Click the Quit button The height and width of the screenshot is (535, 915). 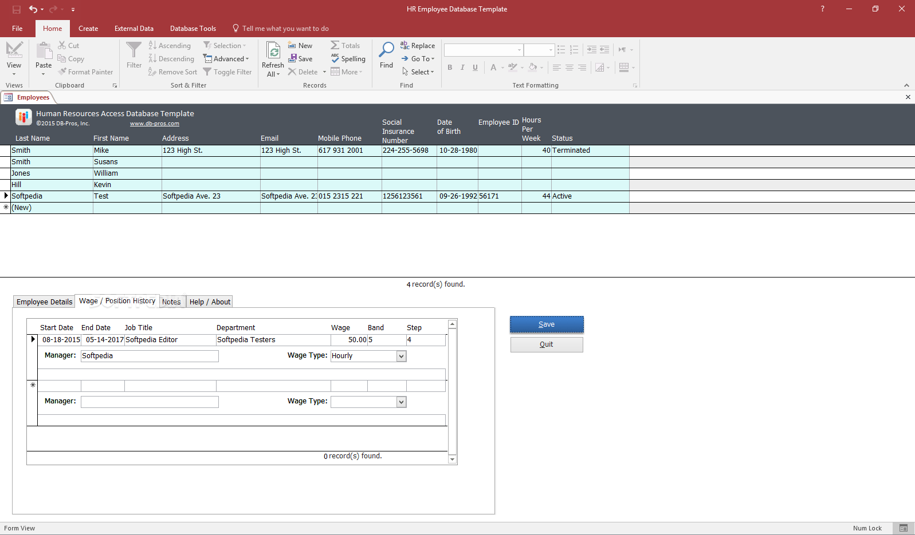[x=547, y=344]
